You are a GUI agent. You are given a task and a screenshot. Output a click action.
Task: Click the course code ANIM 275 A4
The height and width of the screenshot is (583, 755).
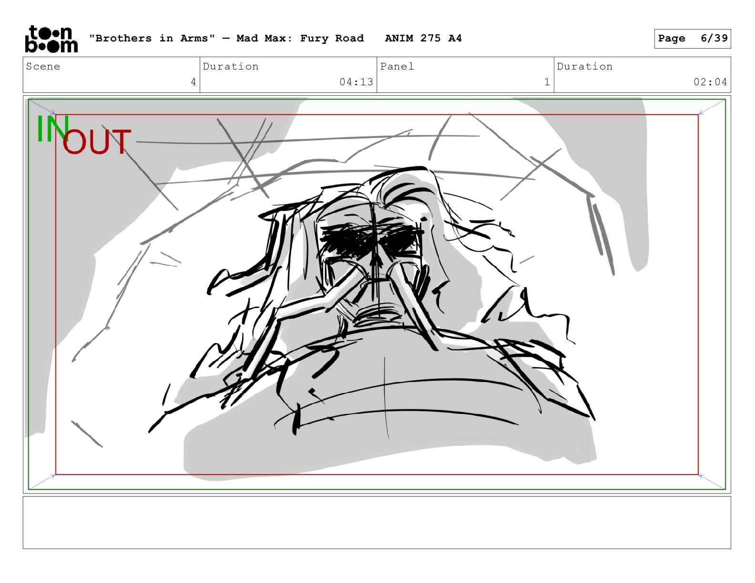(423, 38)
